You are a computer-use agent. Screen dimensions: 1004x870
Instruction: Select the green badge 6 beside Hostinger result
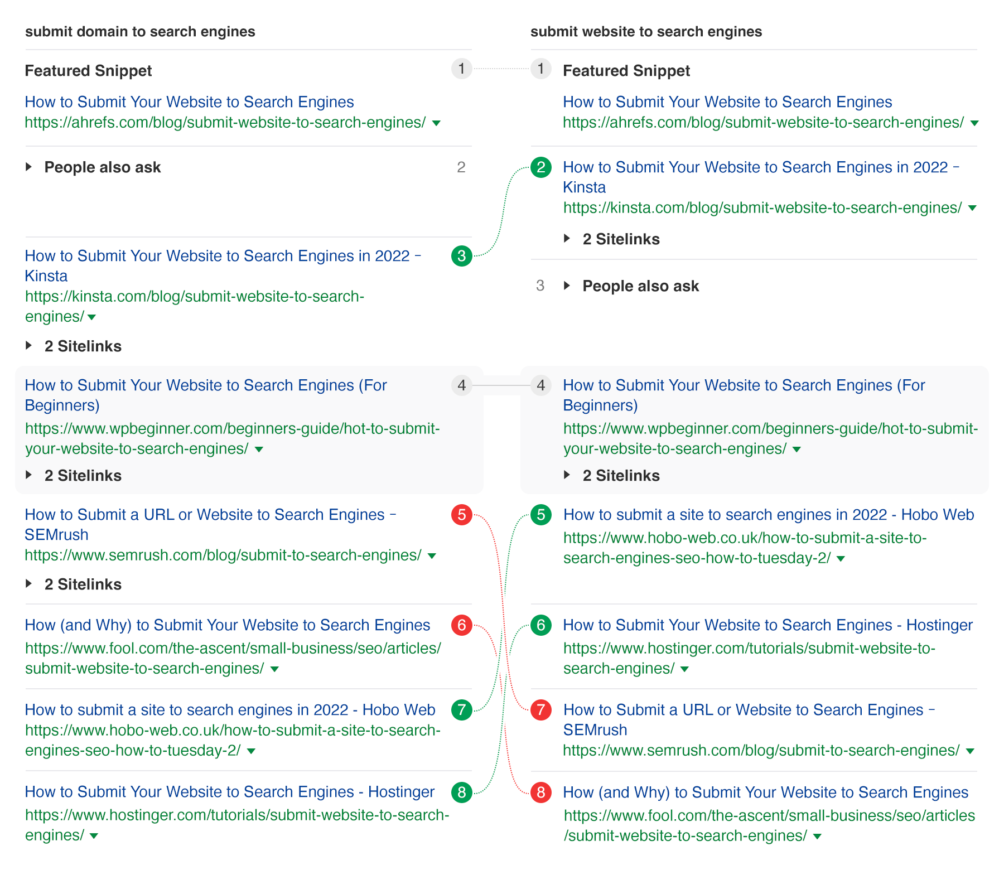540,626
